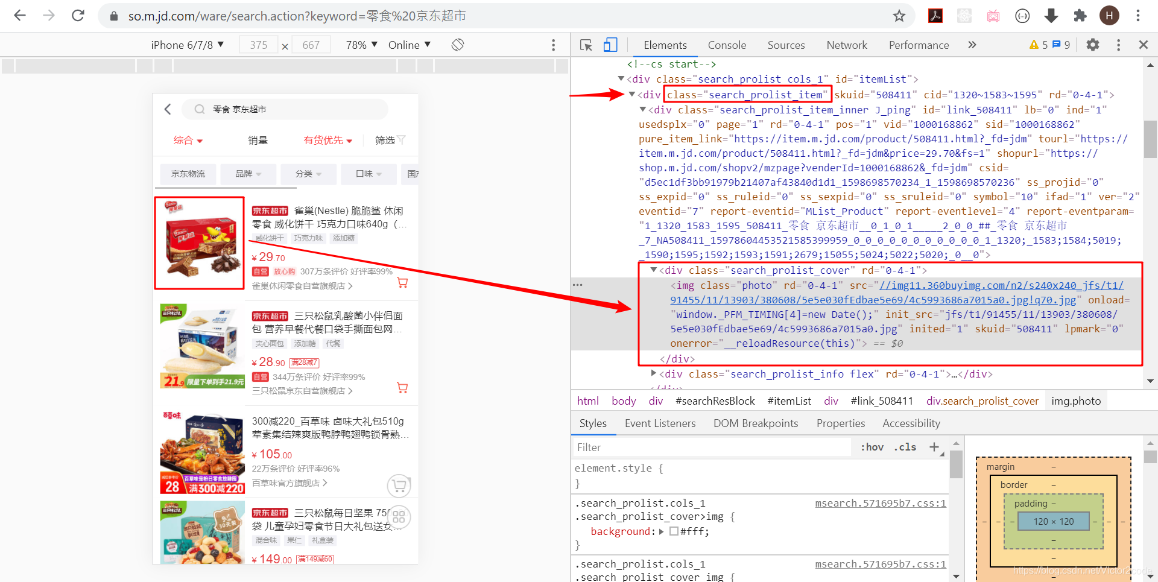The height and width of the screenshot is (582, 1158).
Task: Toggle :hov element state panel
Action: (872, 447)
